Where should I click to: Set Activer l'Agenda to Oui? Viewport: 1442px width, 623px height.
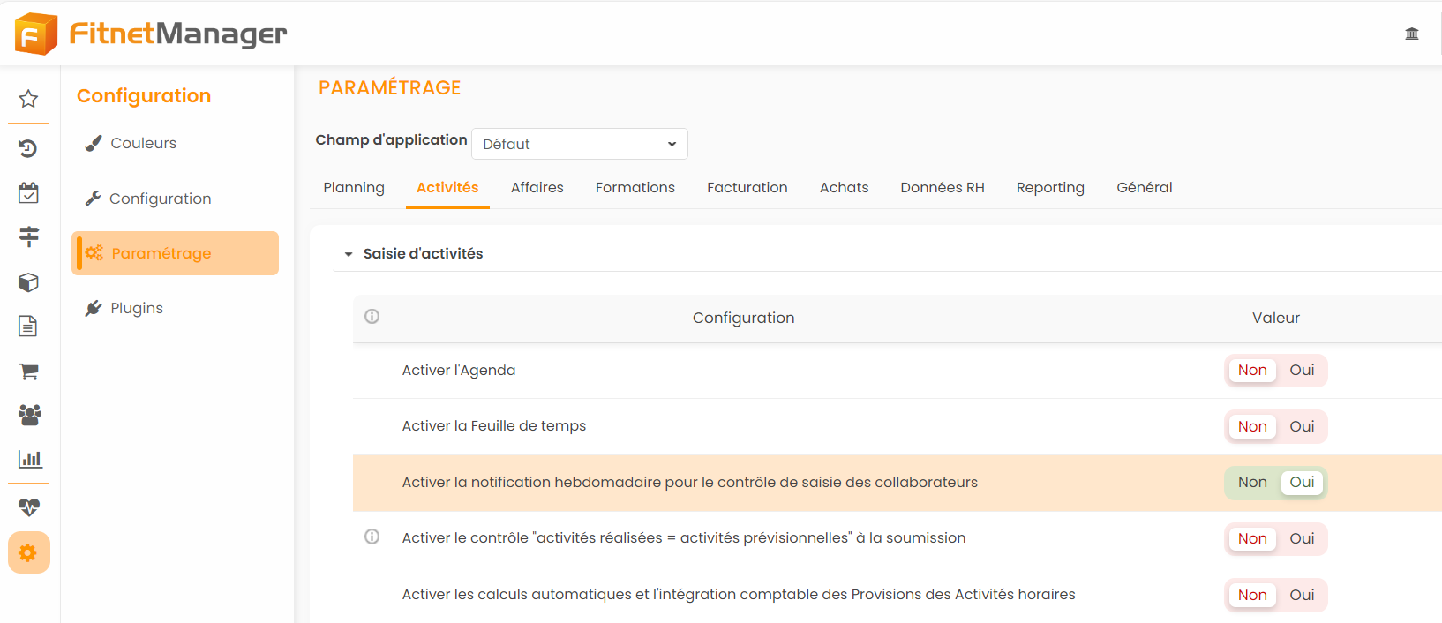(x=1302, y=371)
